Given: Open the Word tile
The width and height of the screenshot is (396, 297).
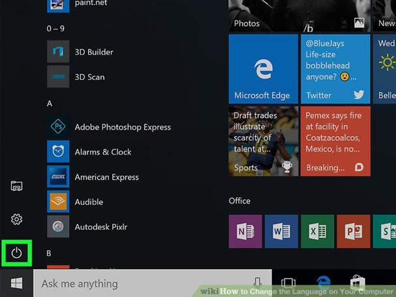Looking at the screenshot, I should (x=281, y=231).
